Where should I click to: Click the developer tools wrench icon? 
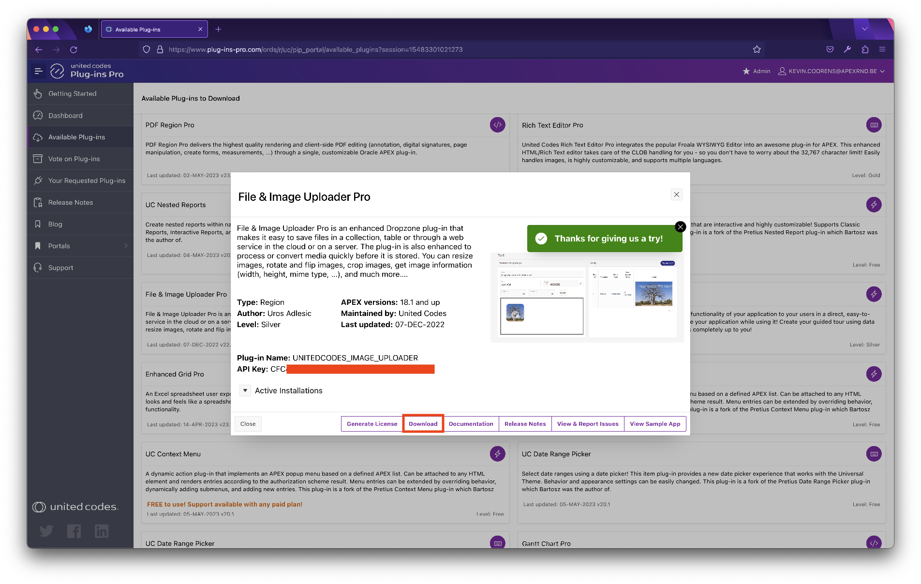847,49
